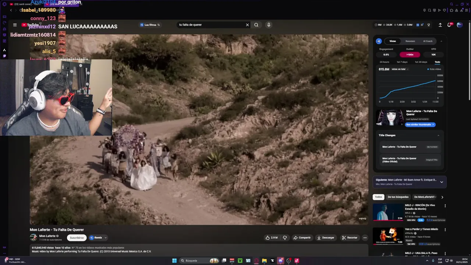Open File Explorer from the taskbar

pyautogui.click(x=264, y=261)
